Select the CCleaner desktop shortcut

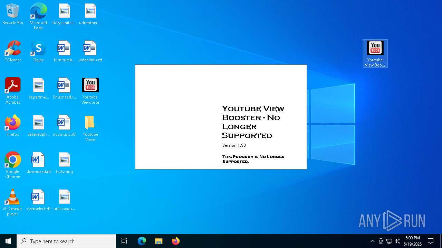13,52
